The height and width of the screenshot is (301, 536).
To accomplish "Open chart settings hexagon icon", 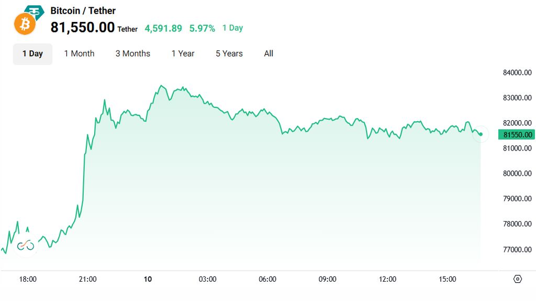I will [x=518, y=279].
